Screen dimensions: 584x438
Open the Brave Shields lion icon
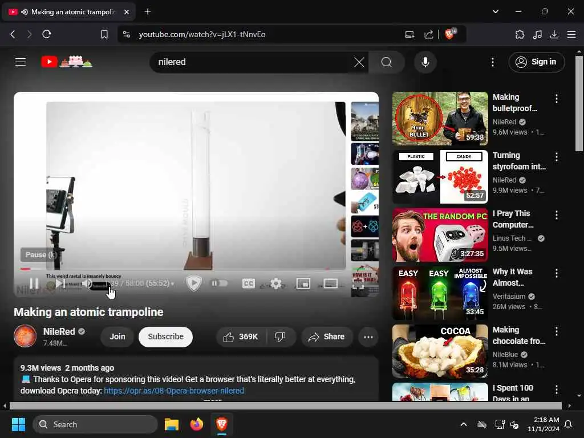(451, 34)
